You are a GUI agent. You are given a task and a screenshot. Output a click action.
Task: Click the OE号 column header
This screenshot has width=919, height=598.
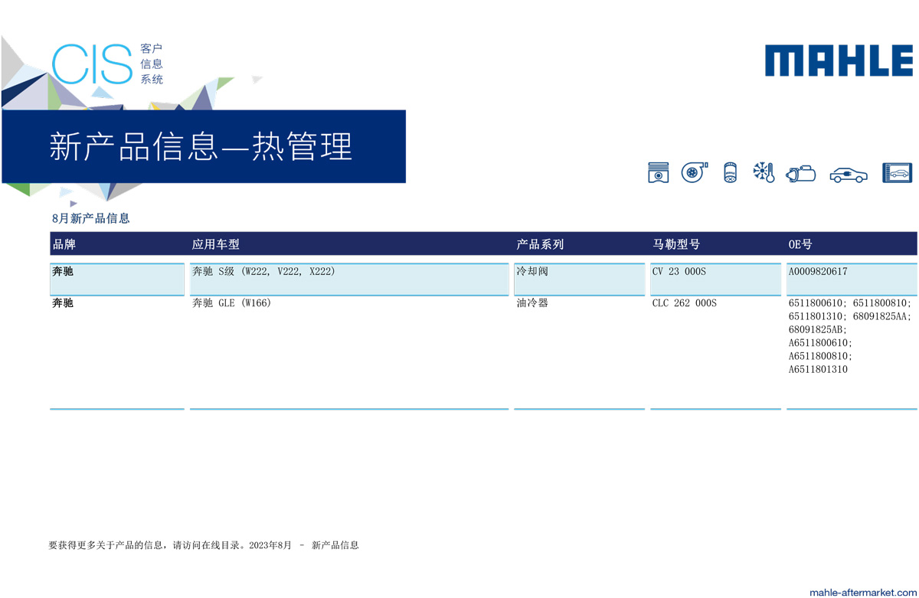coord(800,244)
